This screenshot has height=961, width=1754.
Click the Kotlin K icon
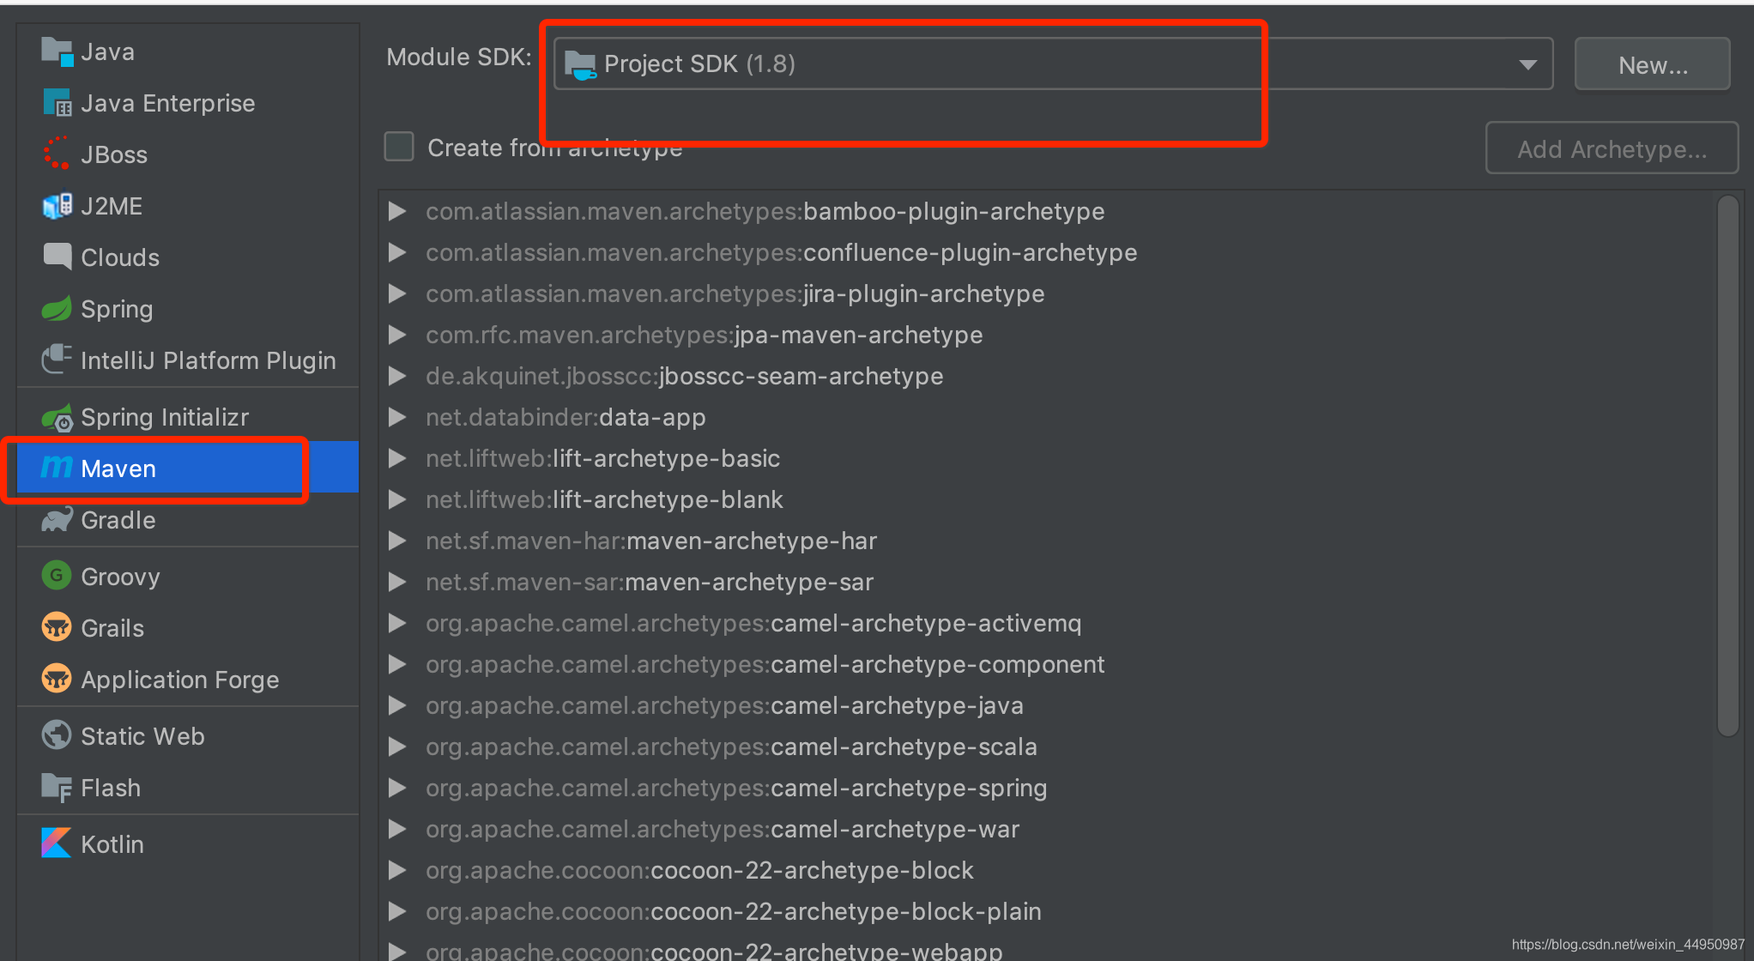[x=57, y=843]
